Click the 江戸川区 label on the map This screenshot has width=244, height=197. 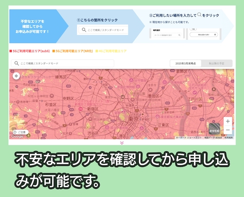click(x=195, y=99)
